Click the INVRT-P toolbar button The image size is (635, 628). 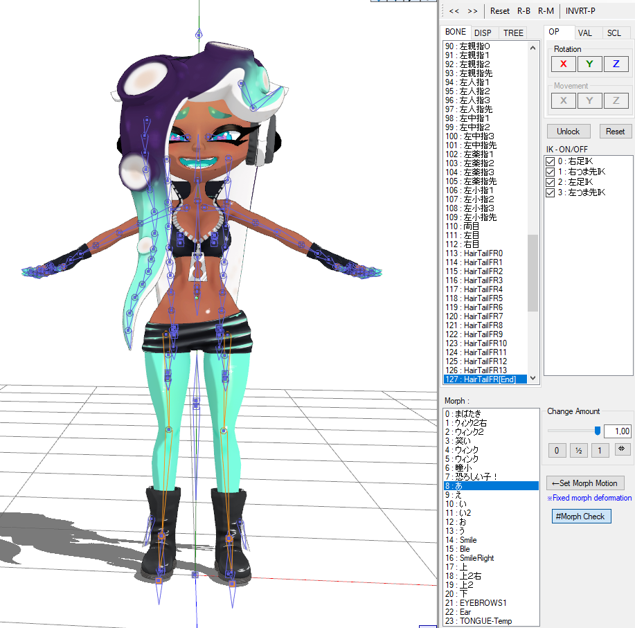click(x=580, y=11)
